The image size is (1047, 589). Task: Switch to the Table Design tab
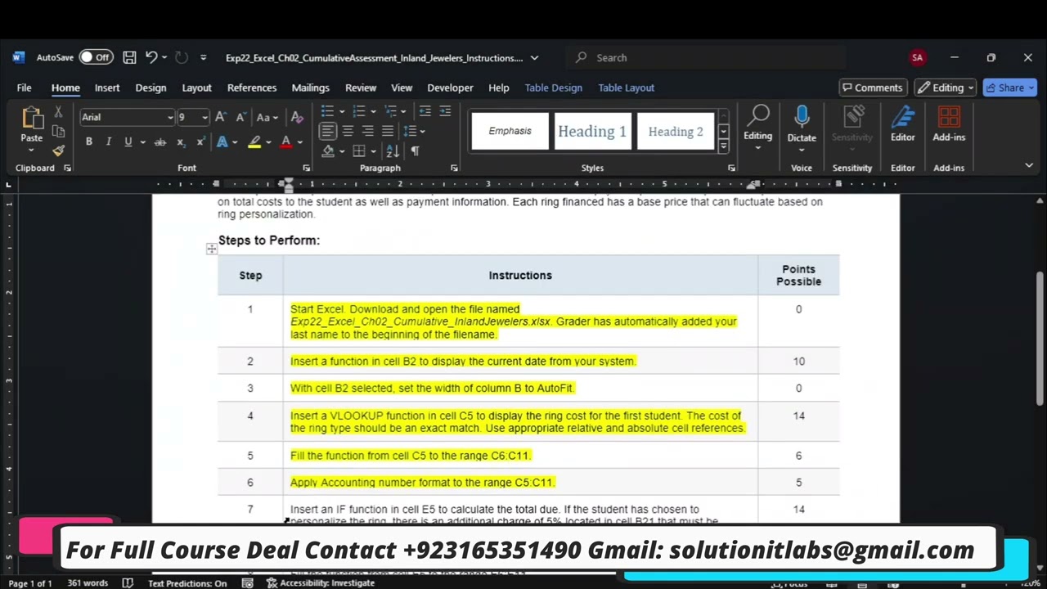(554, 88)
